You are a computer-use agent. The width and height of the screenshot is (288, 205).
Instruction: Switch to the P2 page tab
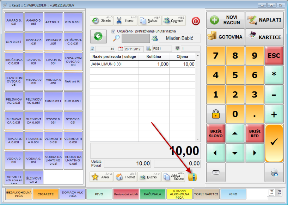[278, 192]
